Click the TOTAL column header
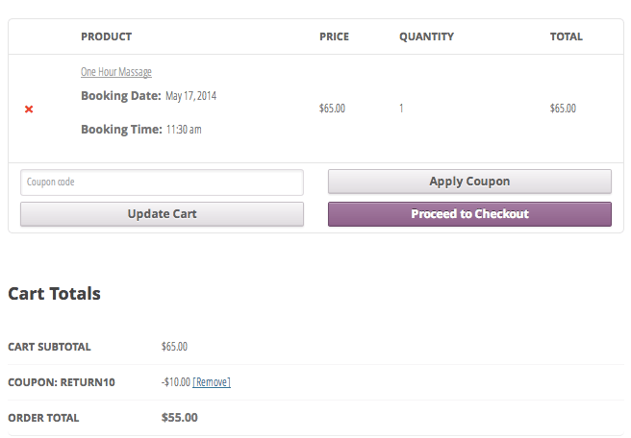Viewport: 631px width, 438px height. click(x=566, y=37)
